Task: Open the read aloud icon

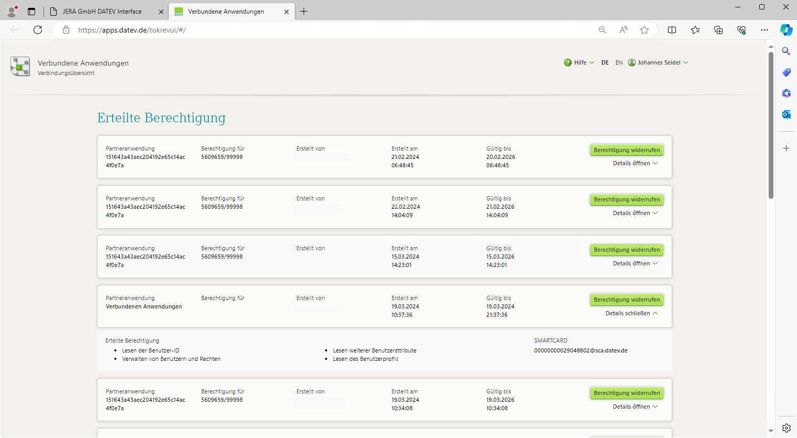Action: tap(623, 30)
